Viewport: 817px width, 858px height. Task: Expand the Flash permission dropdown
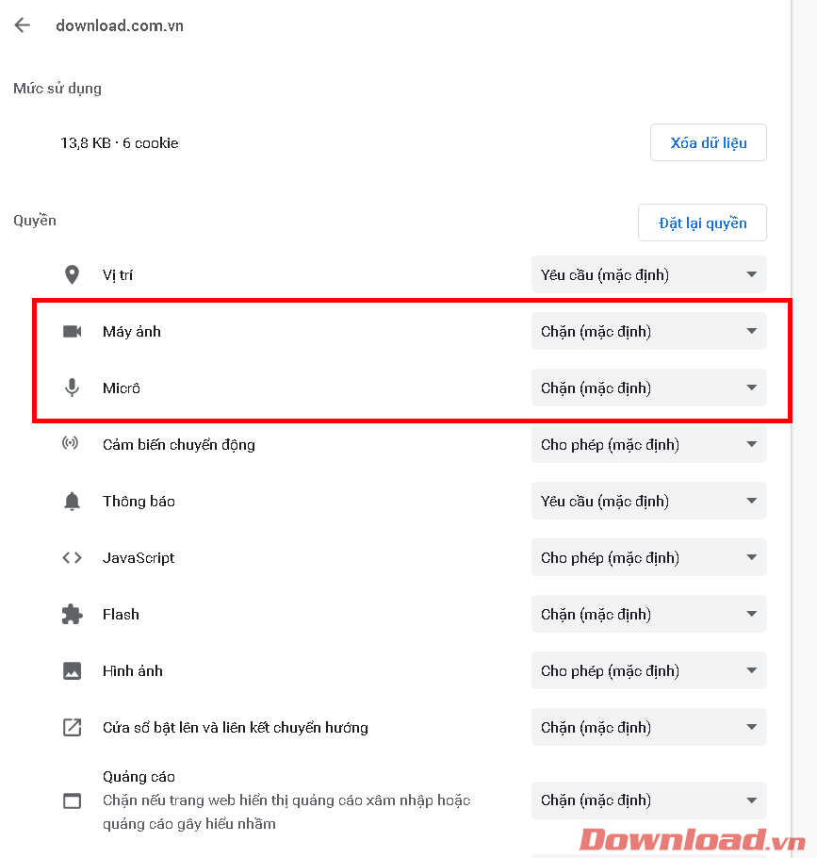[648, 614]
